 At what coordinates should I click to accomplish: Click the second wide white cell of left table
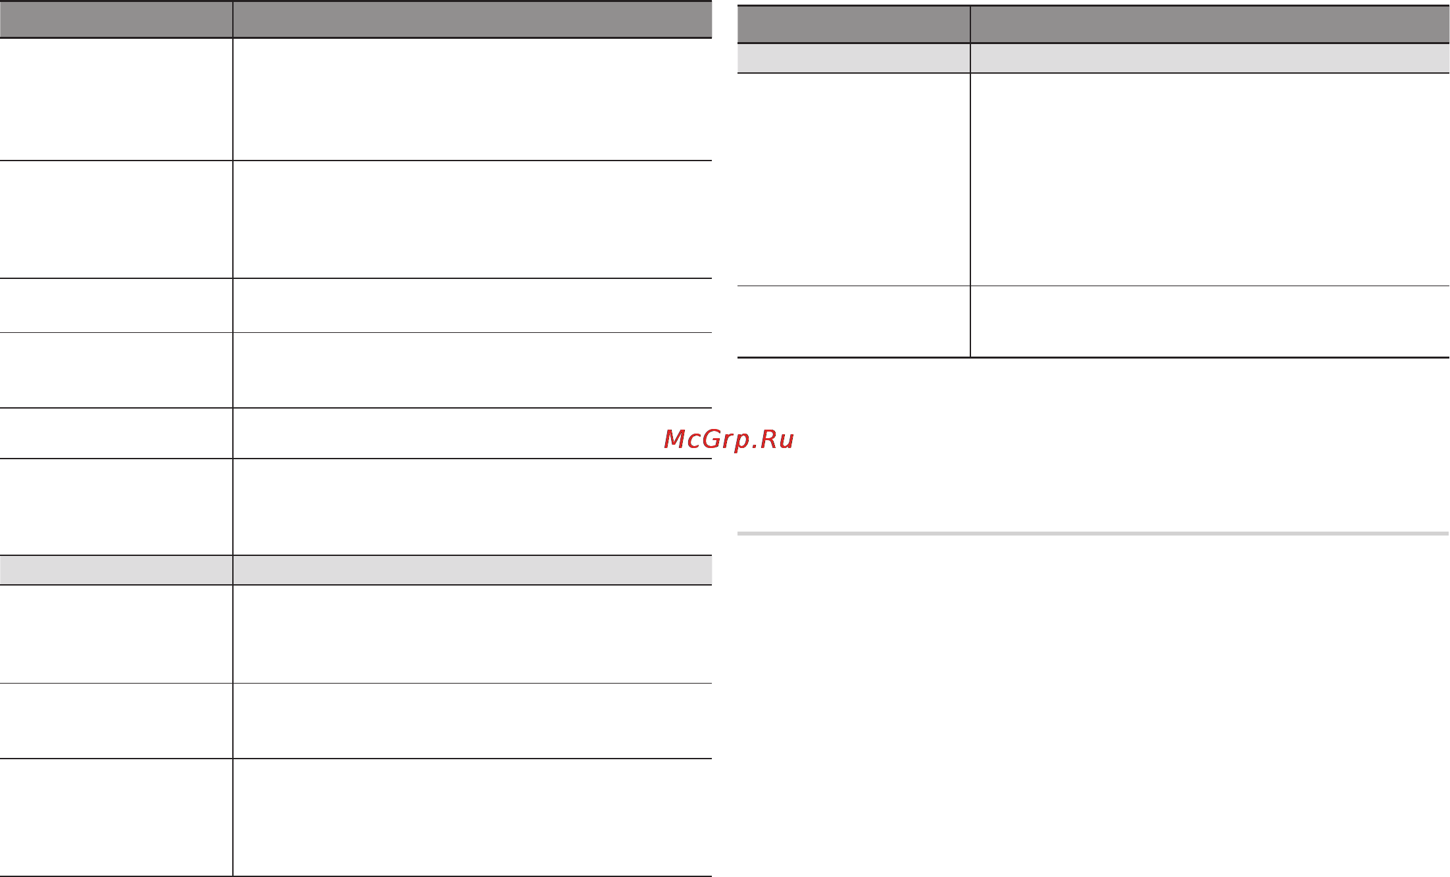(472, 220)
